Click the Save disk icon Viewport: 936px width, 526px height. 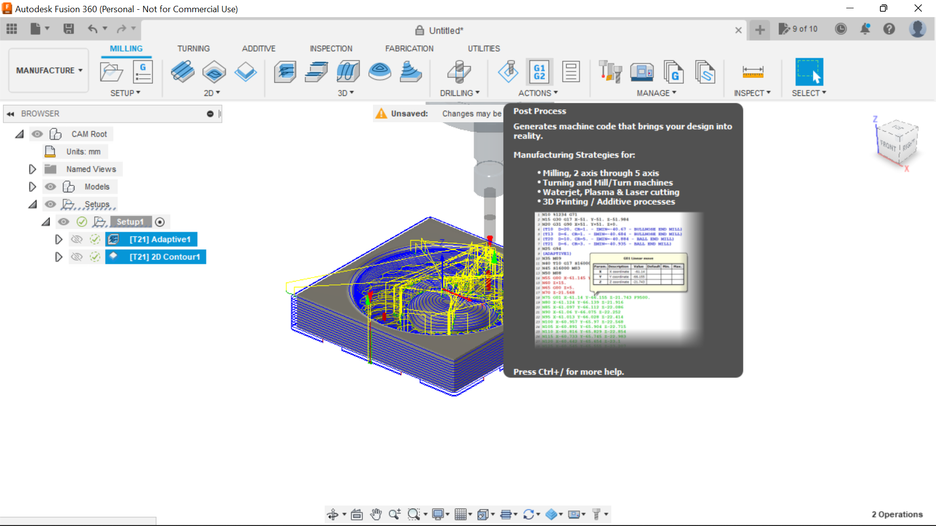69,29
